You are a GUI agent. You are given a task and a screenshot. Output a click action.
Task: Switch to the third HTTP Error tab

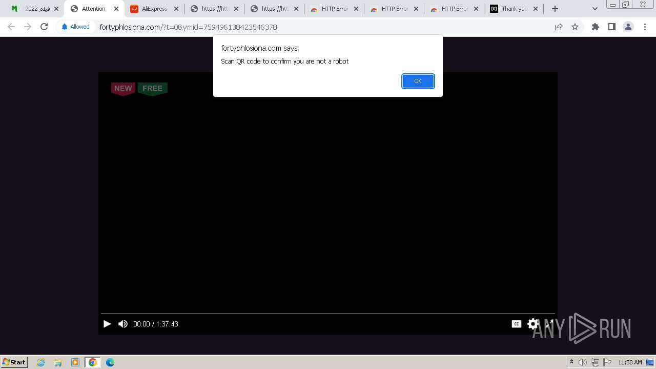[454, 9]
